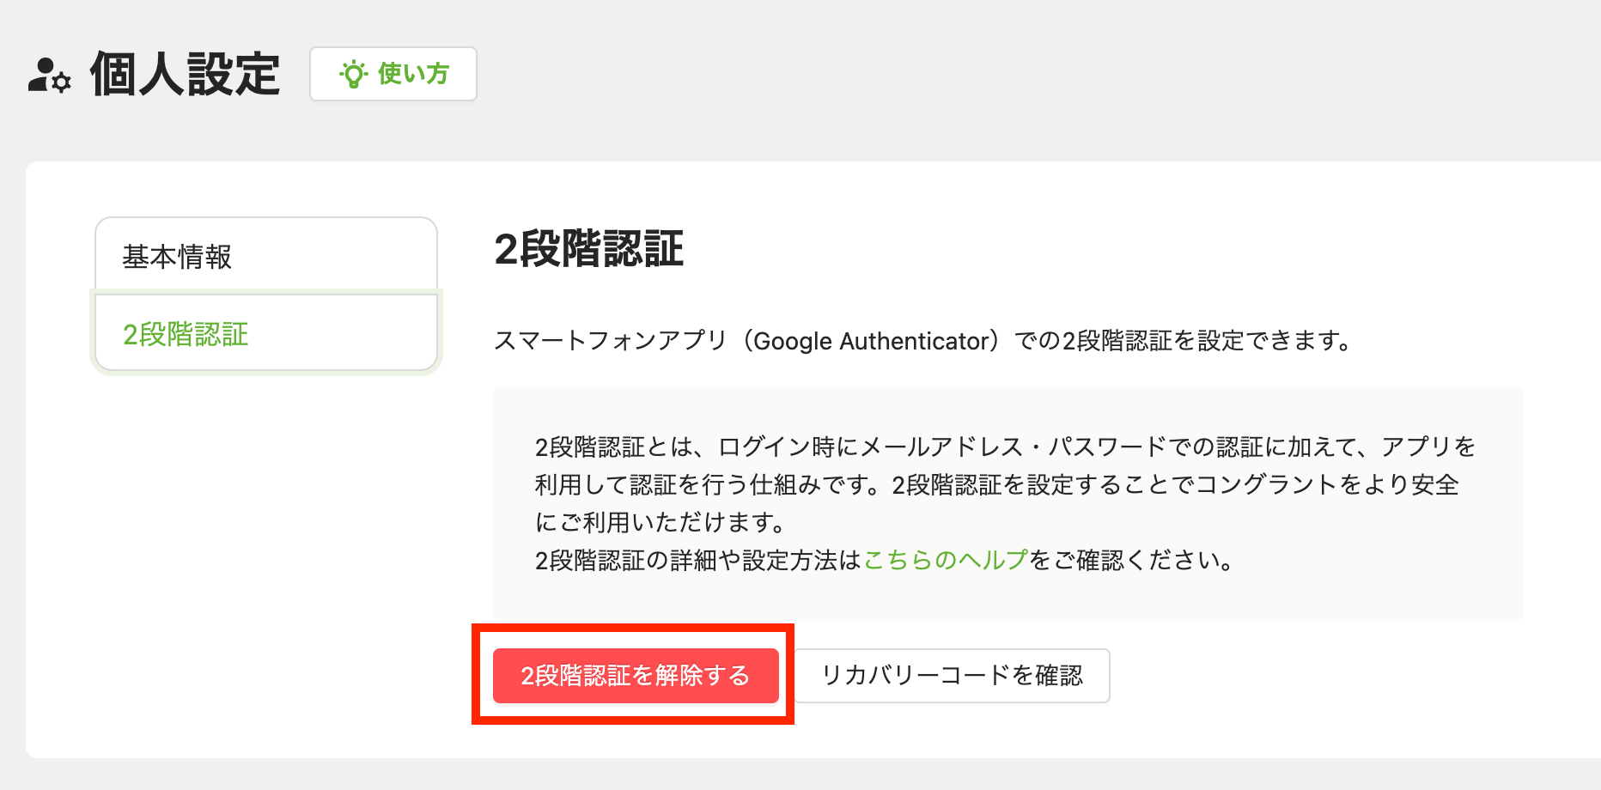The width and height of the screenshot is (1601, 790).
Task: Click the スマートフォンアプリ text at sentence start
Action: (610, 342)
